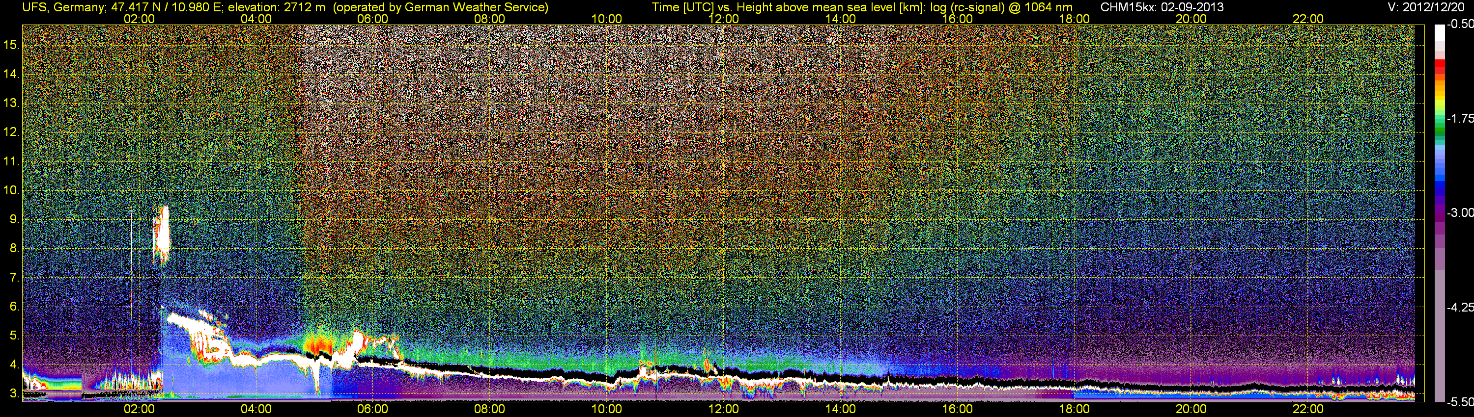Click the 06:00 label on the top time axis
Viewport: 1474px width, 417px height.
(372, 19)
